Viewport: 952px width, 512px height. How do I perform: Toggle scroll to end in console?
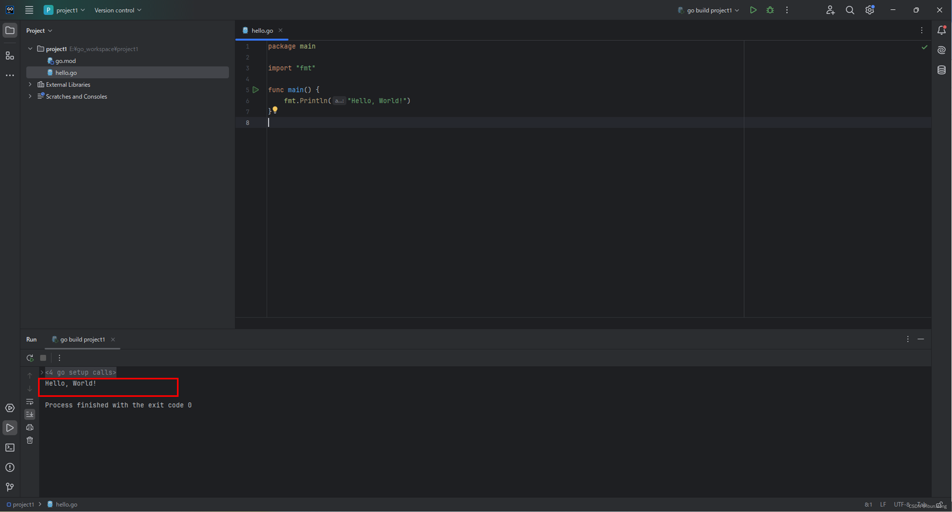pos(30,414)
